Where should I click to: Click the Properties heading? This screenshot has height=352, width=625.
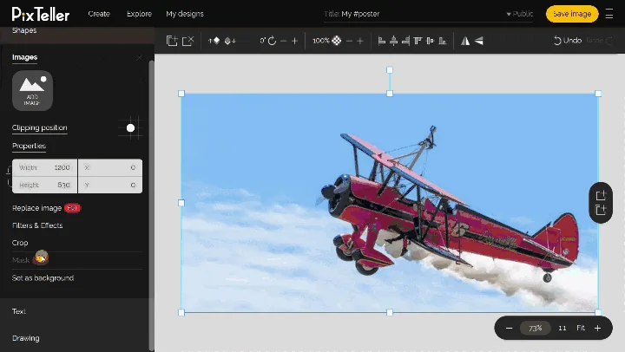(30, 146)
